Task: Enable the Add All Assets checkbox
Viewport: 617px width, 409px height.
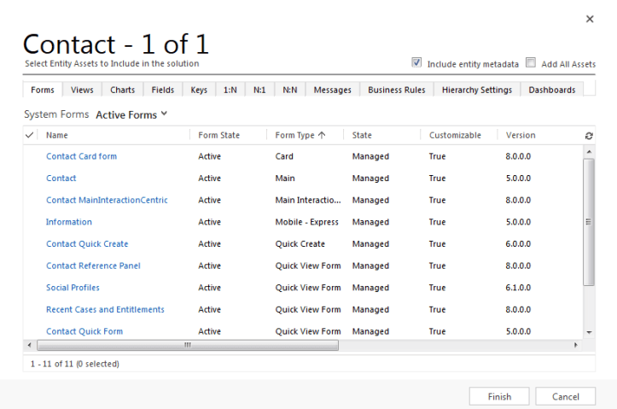Action: (531, 63)
